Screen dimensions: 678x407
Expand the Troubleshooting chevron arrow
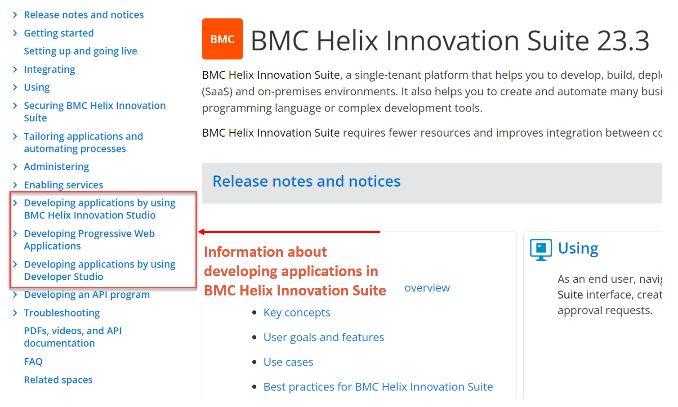[15, 313]
